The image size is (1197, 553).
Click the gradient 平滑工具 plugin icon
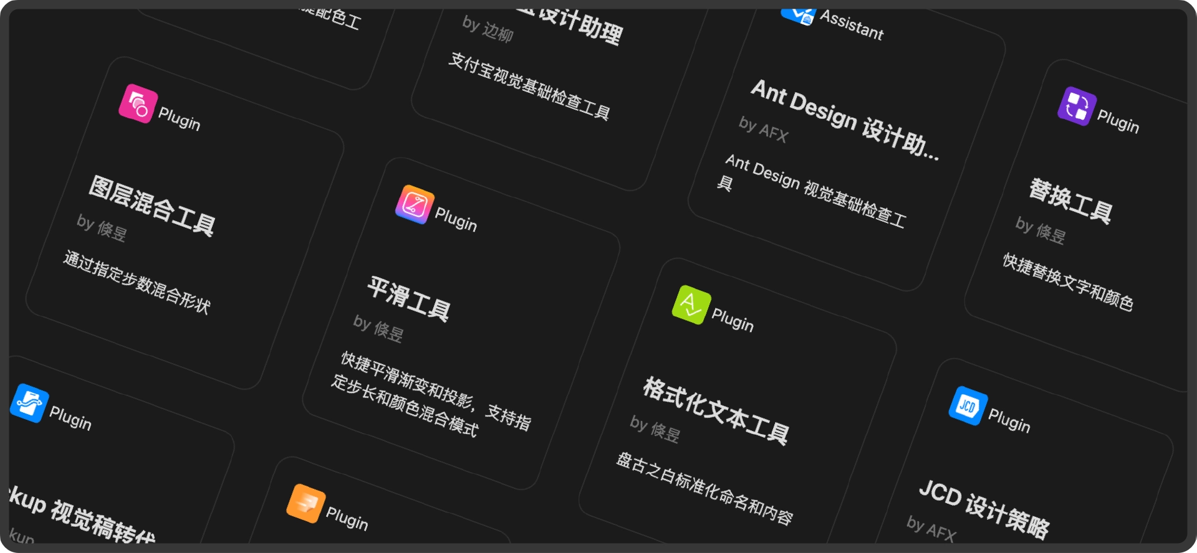(x=415, y=204)
